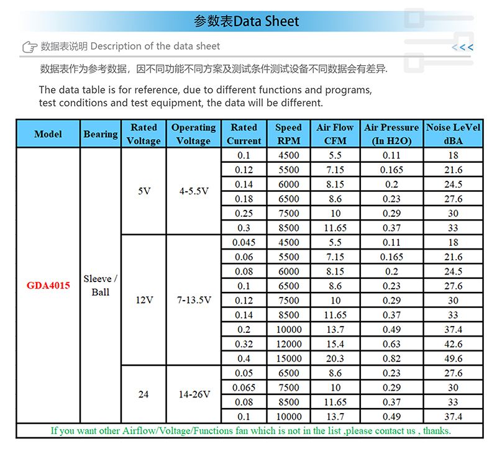Click the 'Air Pressure (In H2O)' header

[x=391, y=134]
